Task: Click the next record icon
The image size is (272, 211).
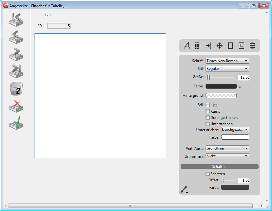Action: point(16,54)
